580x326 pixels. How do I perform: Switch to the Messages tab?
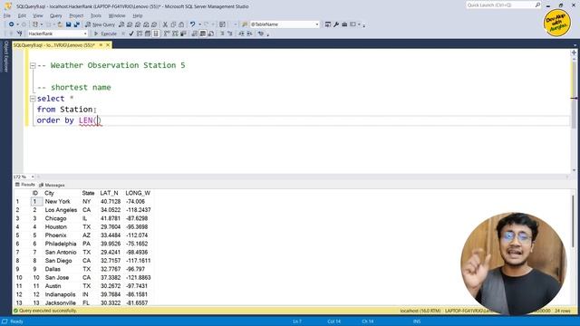52,185
